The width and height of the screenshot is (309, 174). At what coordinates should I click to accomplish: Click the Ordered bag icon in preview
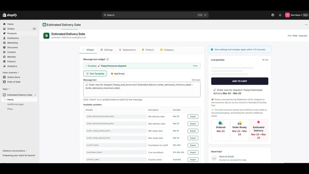coord(221,123)
